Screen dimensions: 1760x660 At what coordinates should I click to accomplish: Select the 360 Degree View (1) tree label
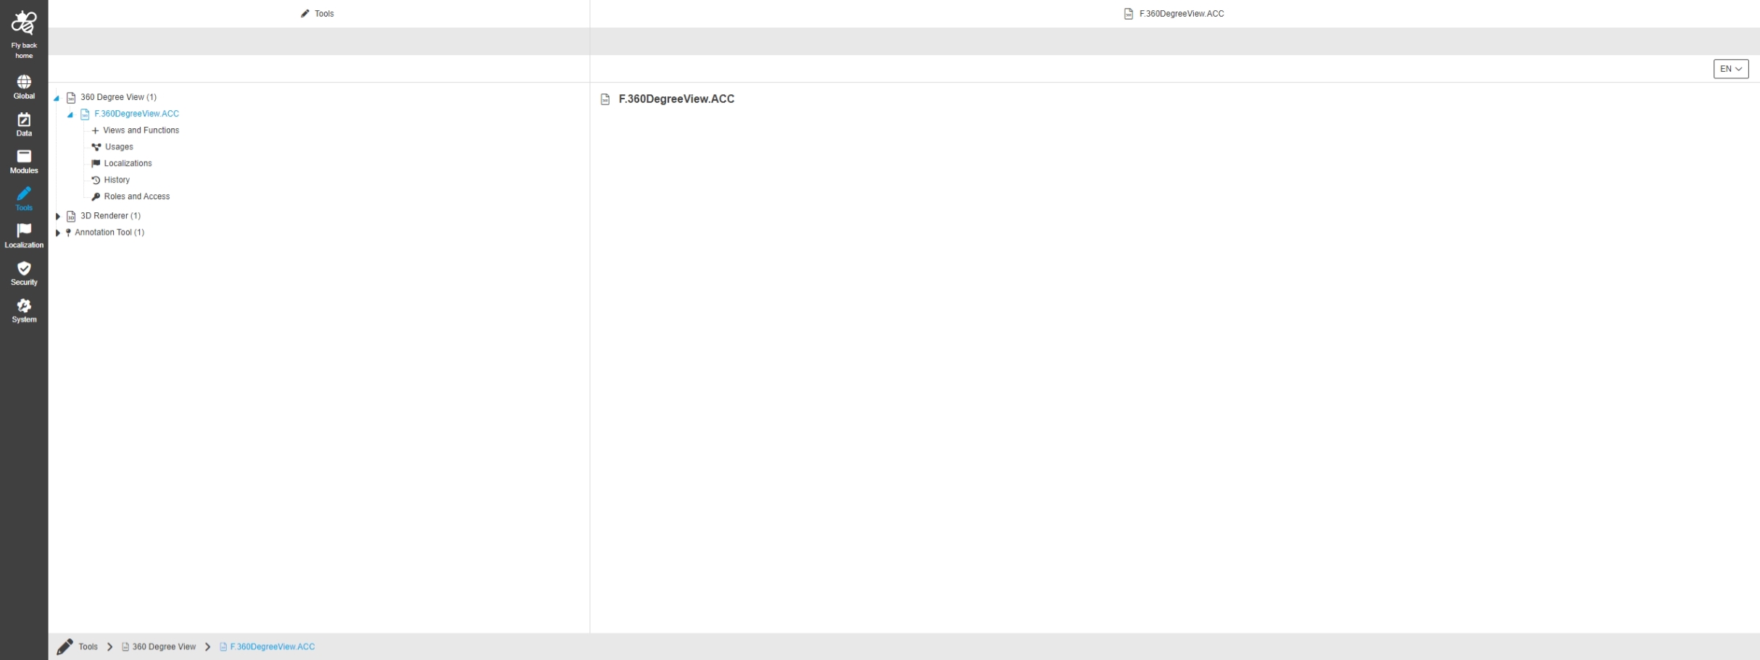[x=118, y=97]
